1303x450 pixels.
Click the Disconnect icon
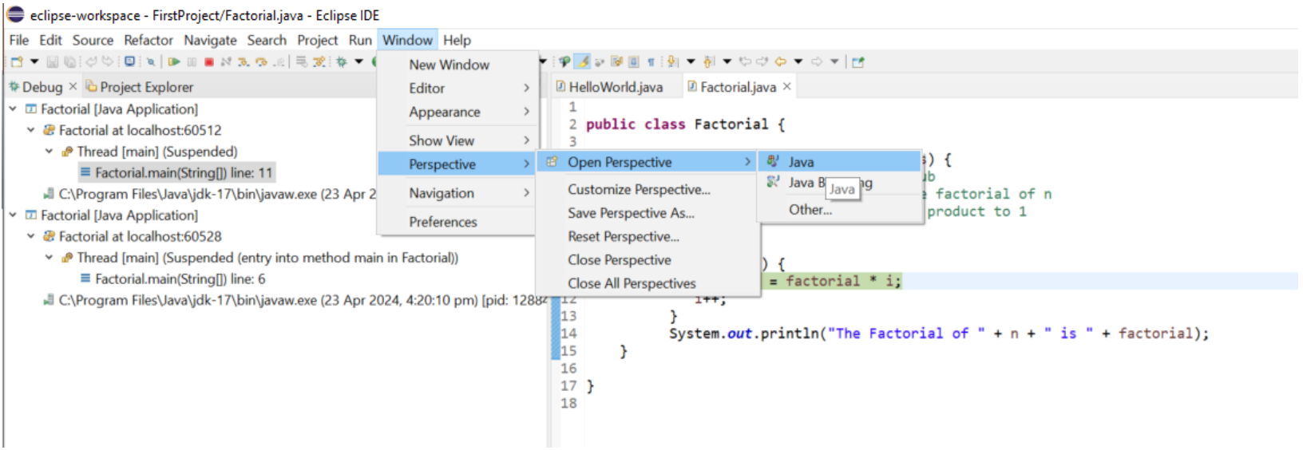click(226, 61)
